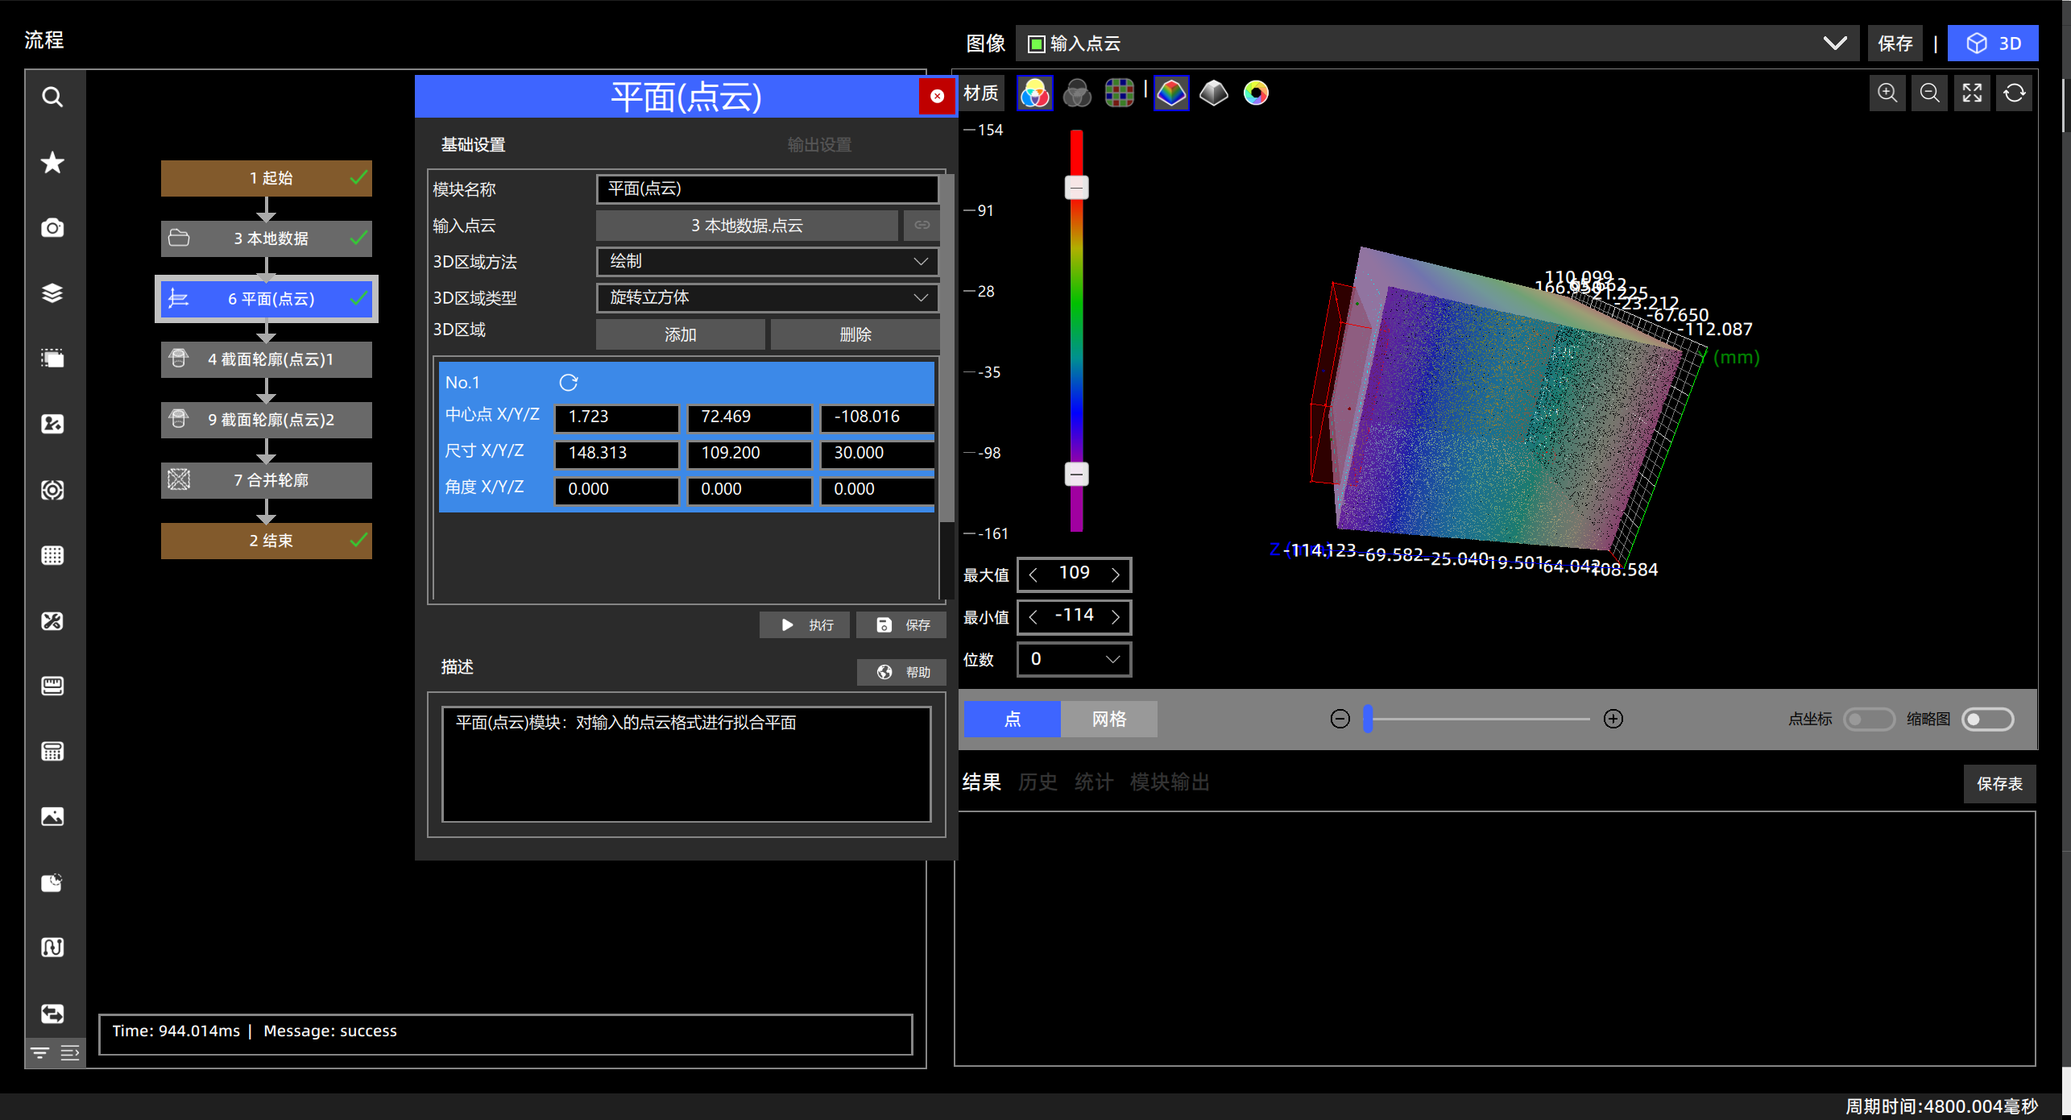This screenshot has width=2071, height=1120.
Task: Increase point size with plus circle
Action: pos(1613,719)
